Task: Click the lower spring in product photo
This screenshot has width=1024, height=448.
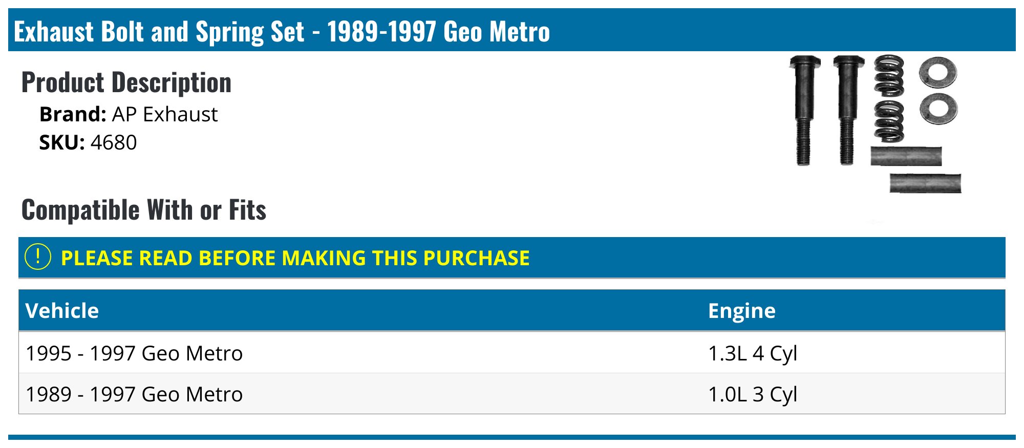Action: coord(889,121)
